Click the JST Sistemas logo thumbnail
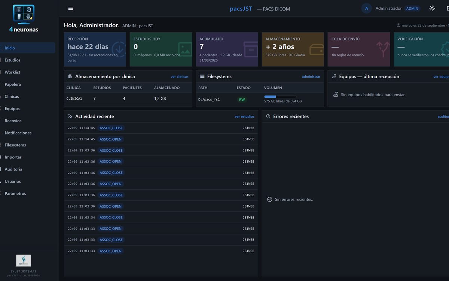Viewport: 449px width, 281px height. click(x=24, y=260)
